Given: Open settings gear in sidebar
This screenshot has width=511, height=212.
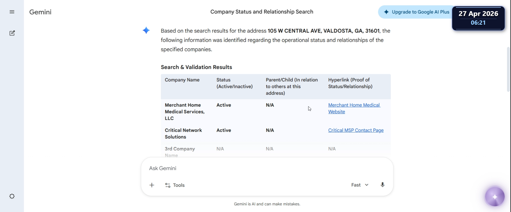Looking at the screenshot, I should [x=12, y=196].
